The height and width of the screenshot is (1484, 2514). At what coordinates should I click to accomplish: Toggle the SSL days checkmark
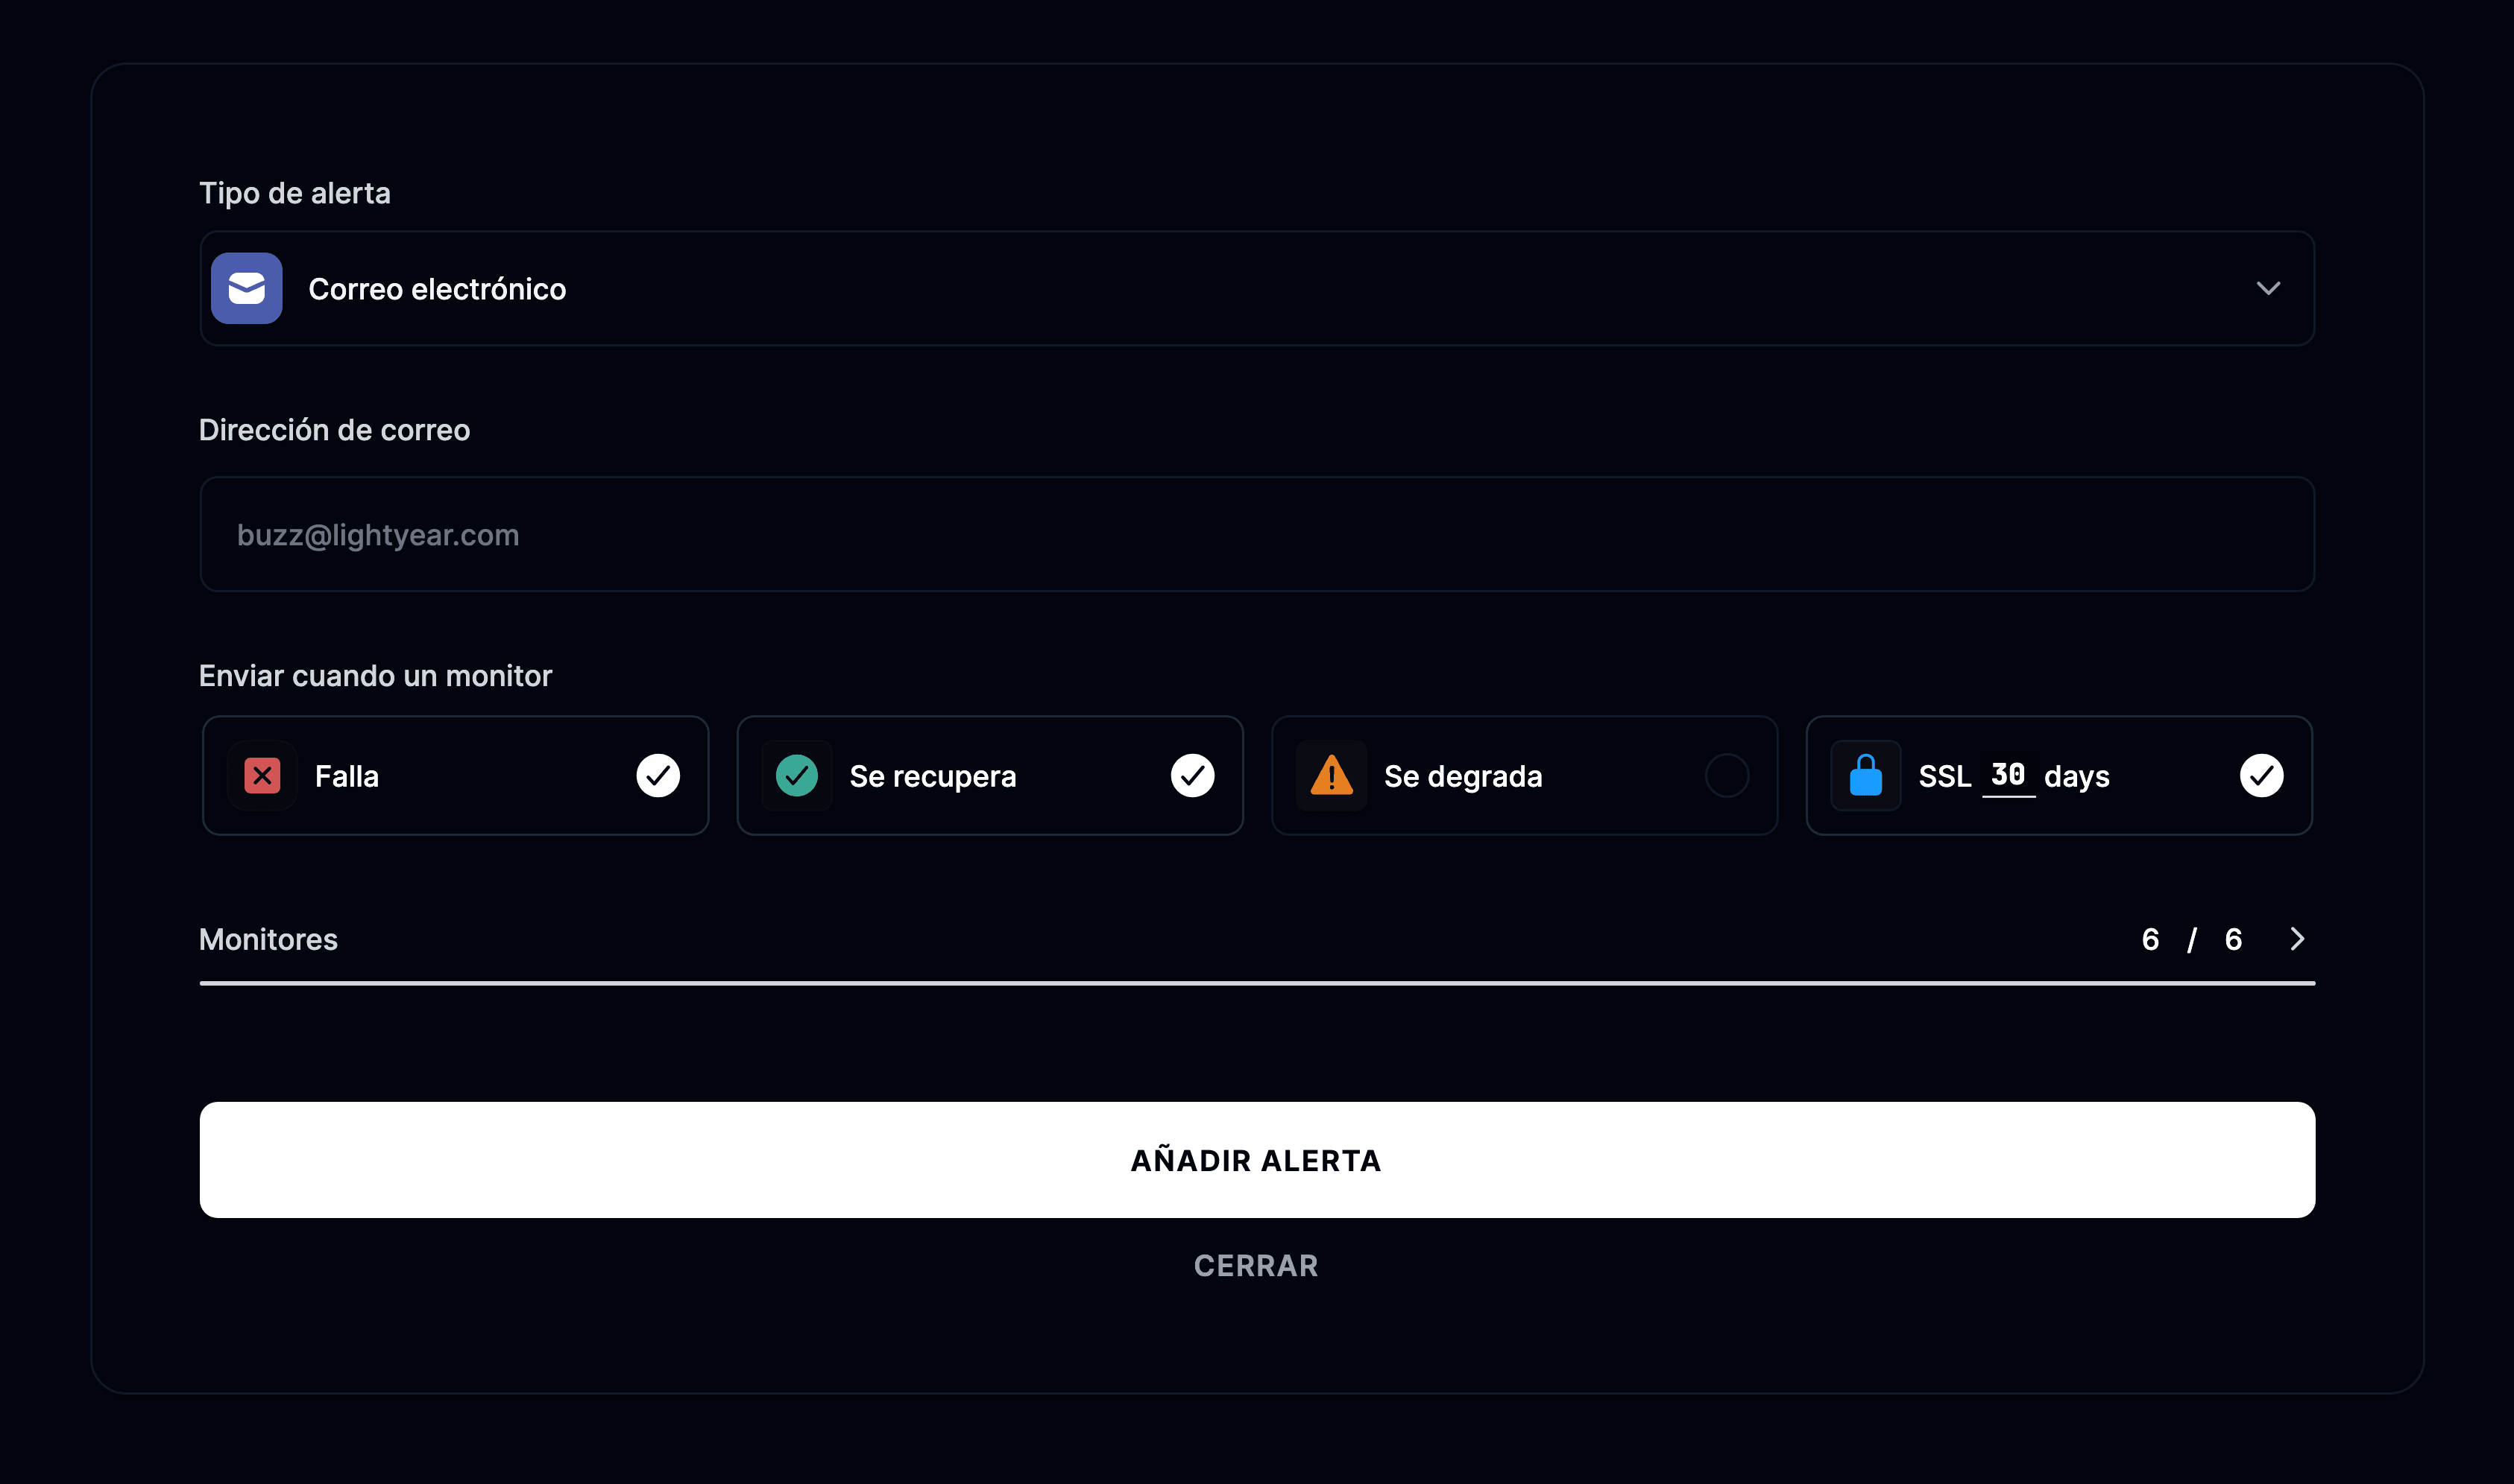point(2261,776)
